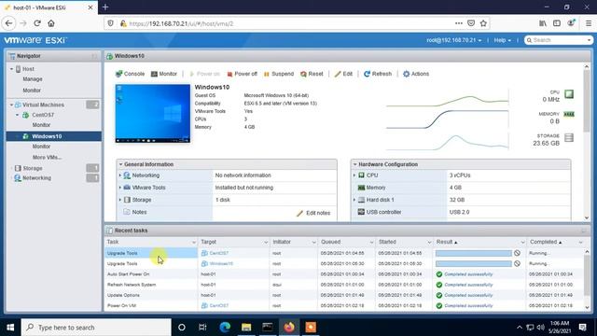Open the VM Console
Screen dimensions: 597x336
pyautogui.click(x=130, y=74)
